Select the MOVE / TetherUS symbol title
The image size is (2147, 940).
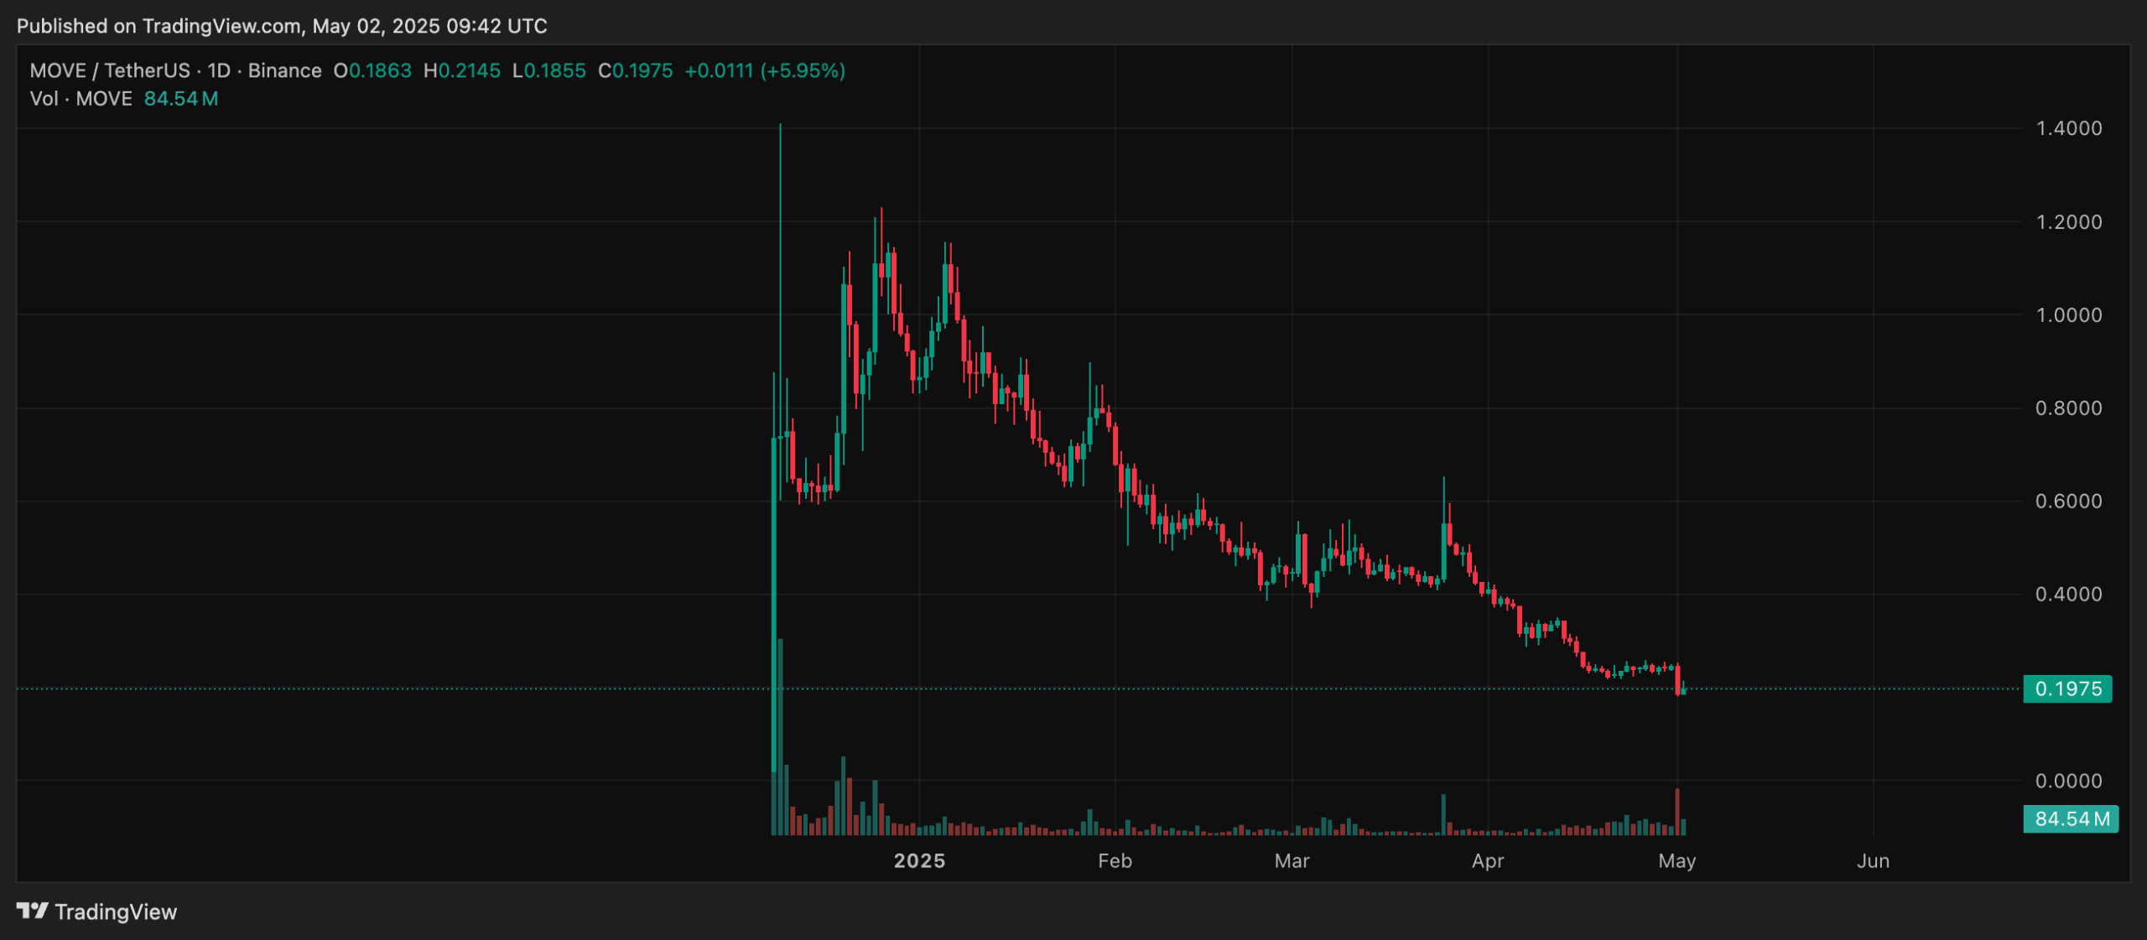pos(110,70)
